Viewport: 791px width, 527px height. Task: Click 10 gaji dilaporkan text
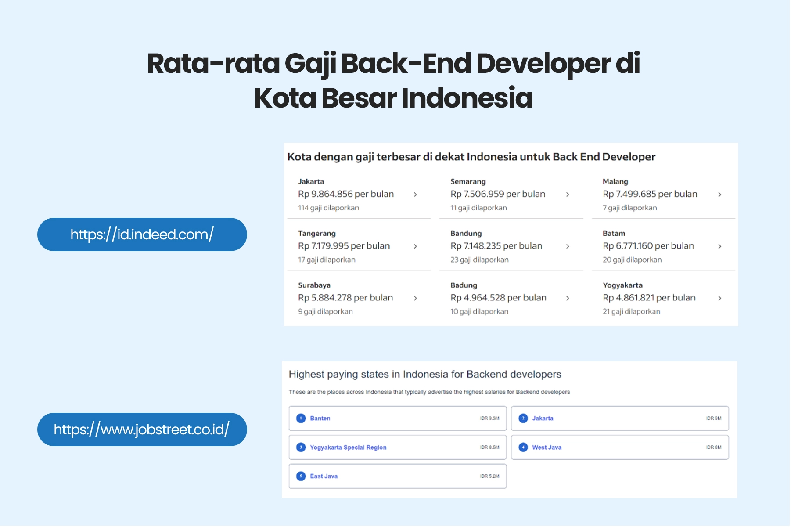[x=479, y=311]
